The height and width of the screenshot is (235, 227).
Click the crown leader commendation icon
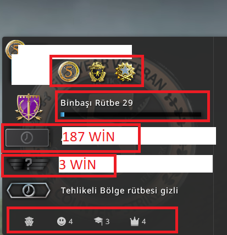click(x=135, y=221)
